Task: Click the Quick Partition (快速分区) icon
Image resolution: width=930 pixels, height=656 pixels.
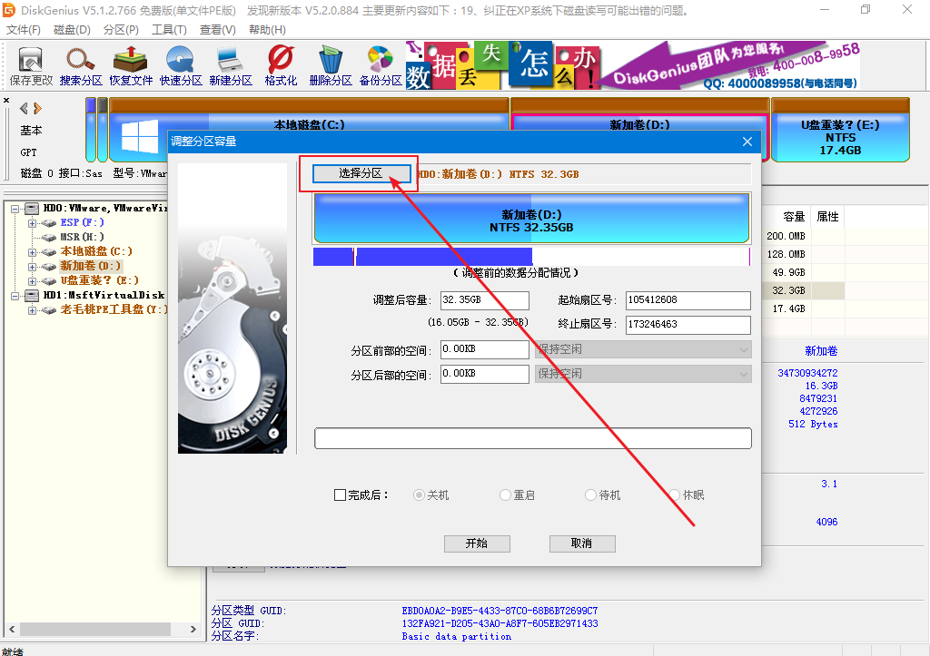Action: pyautogui.click(x=181, y=65)
